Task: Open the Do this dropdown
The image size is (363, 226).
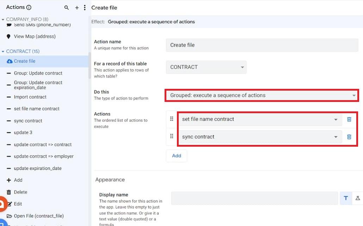Action: click(x=354, y=96)
